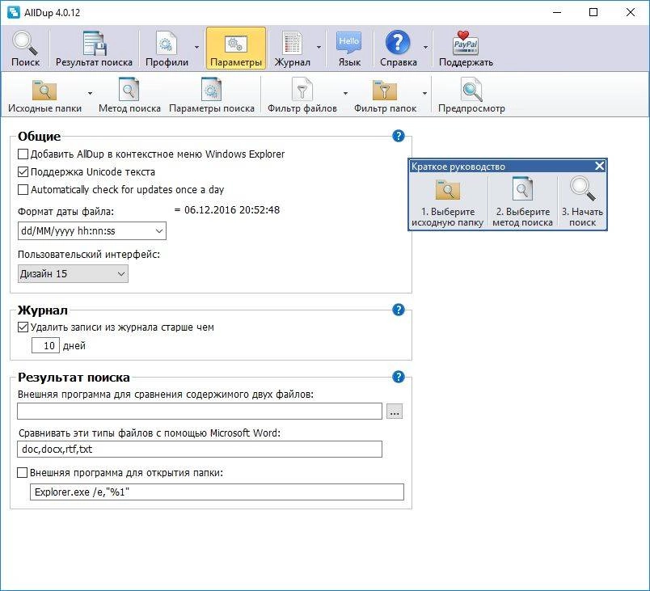Click the Поддержать PayPal icon
Viewport: 650px width, 591px height.
pos(466,49)
